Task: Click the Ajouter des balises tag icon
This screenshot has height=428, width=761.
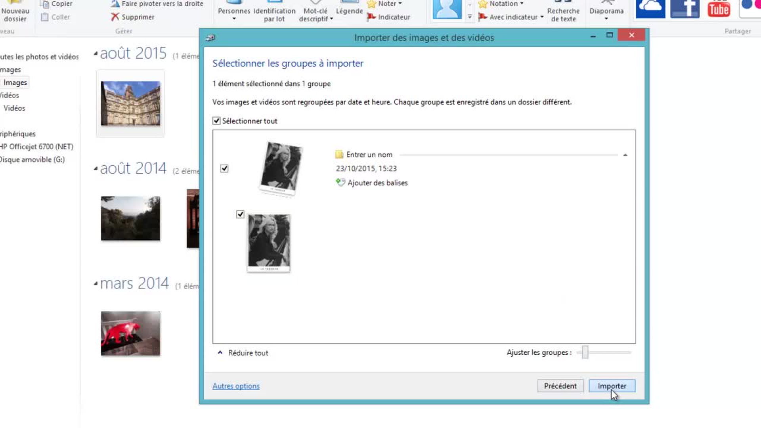Action: coord(340,183)
